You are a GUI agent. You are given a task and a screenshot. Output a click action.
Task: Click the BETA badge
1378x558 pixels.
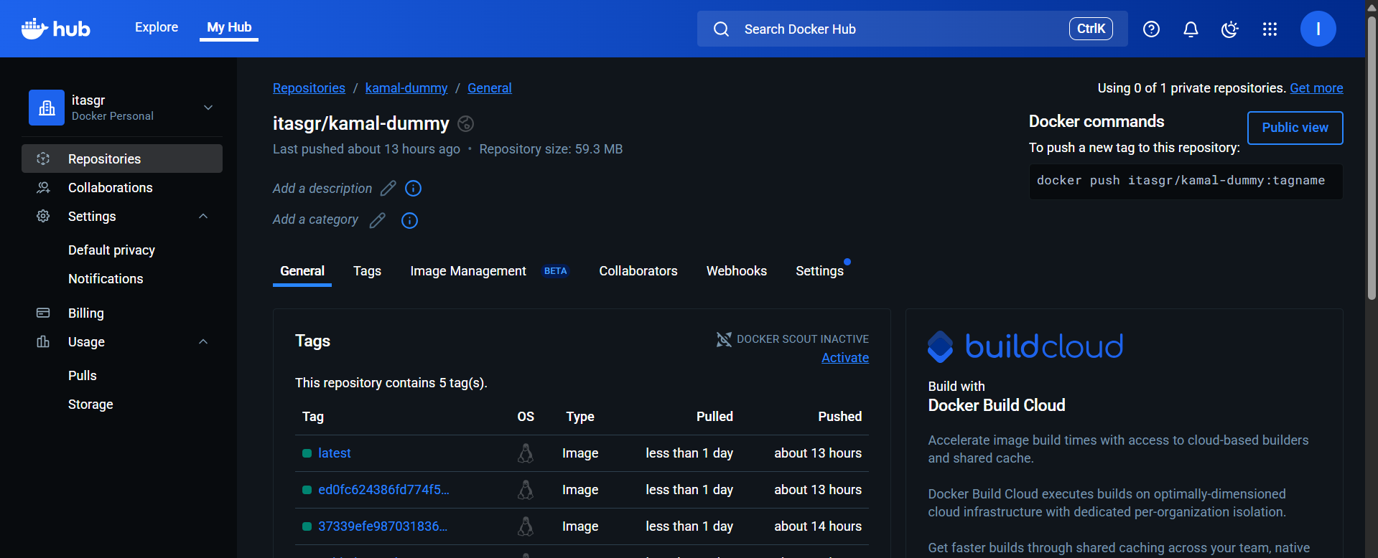point(556,271)
